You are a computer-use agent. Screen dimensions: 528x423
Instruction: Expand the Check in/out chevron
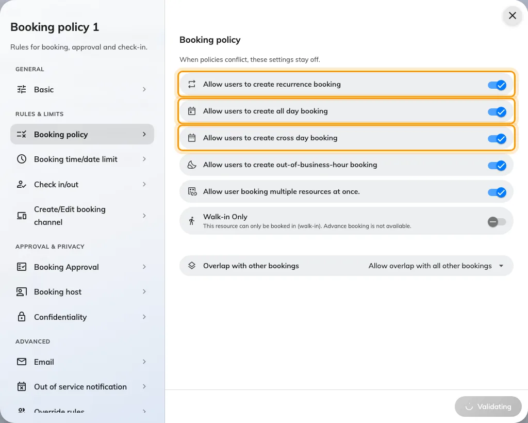point(144,184)
